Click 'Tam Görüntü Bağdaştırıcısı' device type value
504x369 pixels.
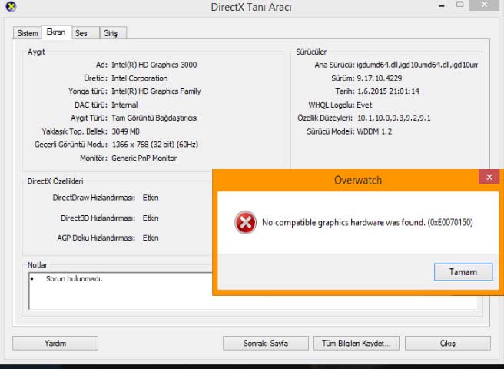(154, 118)
